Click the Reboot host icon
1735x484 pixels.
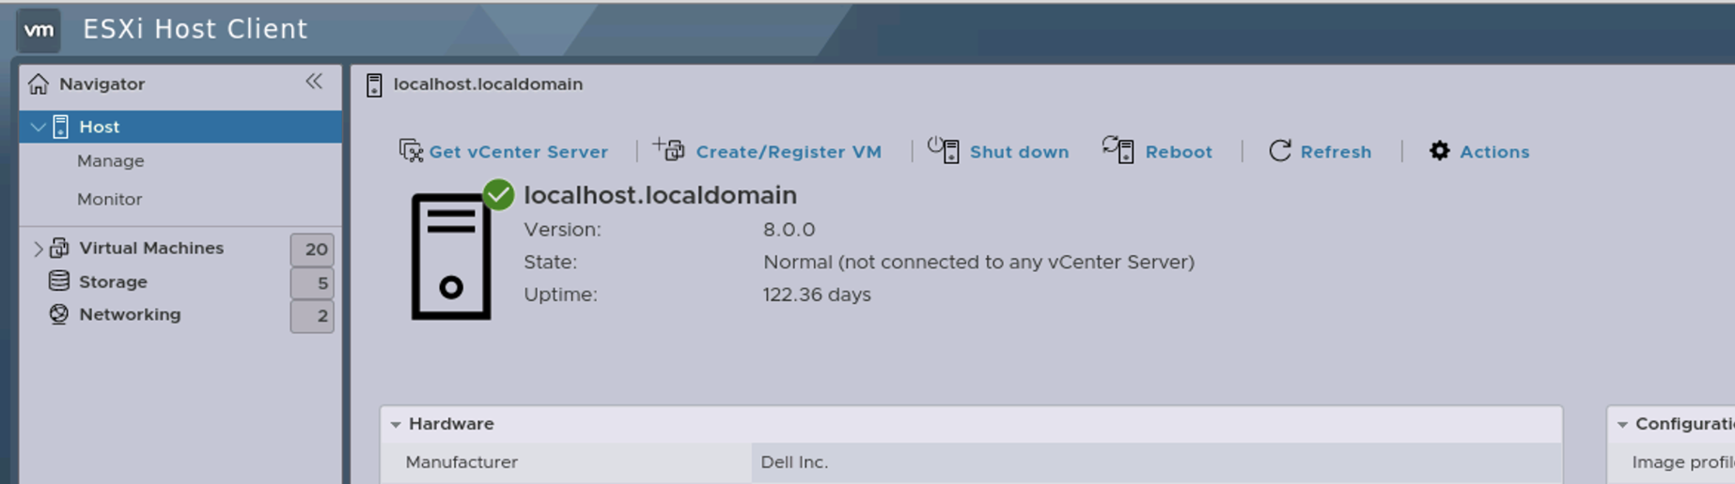click(x=1118, y=150)
